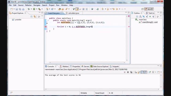Click the Back navigation arrow icon
Image resolution: width=171 pixels, height=96 pixels.
tap(117, 9)
